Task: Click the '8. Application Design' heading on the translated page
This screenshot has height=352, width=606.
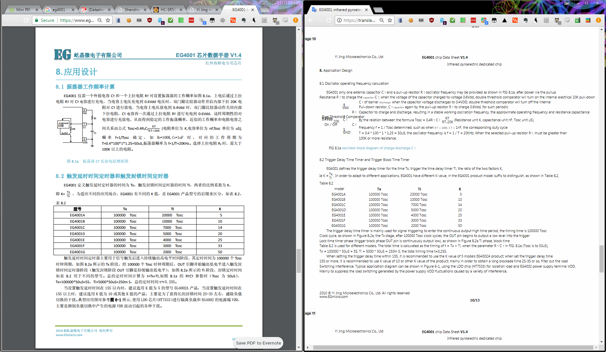Action: 336,70
